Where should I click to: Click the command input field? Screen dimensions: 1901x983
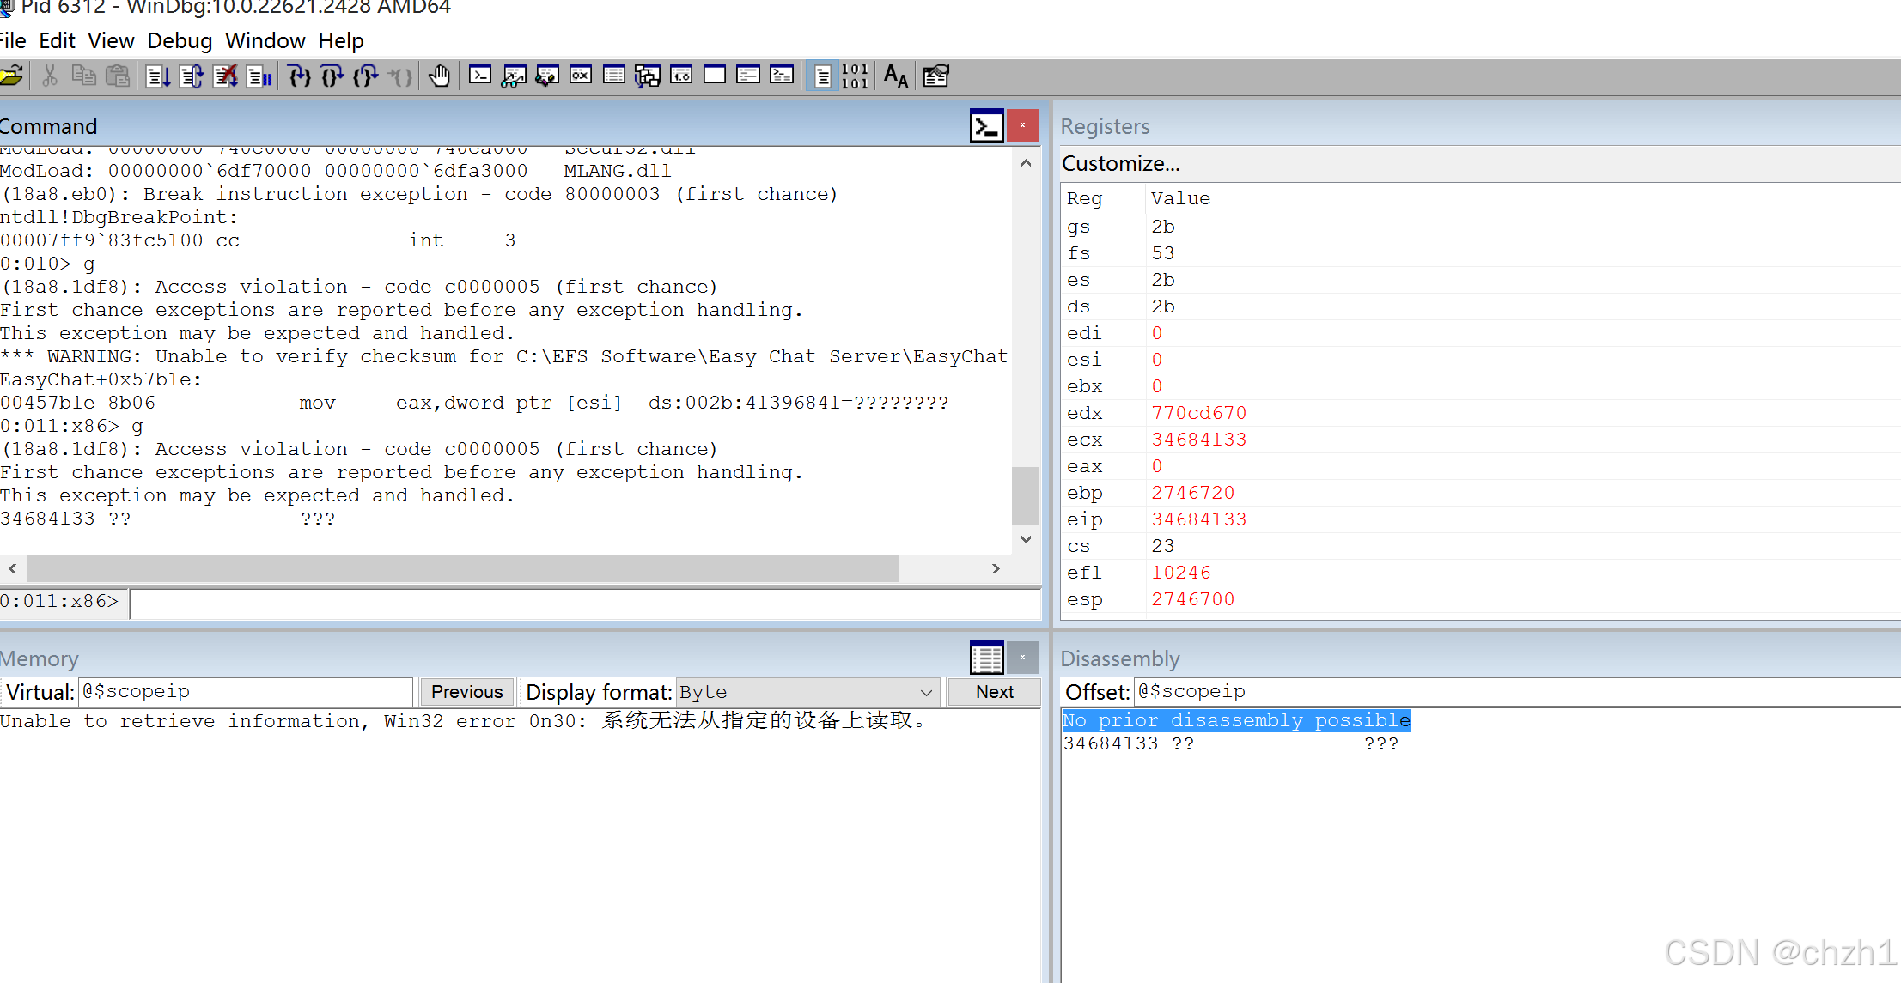coord(584,603)
